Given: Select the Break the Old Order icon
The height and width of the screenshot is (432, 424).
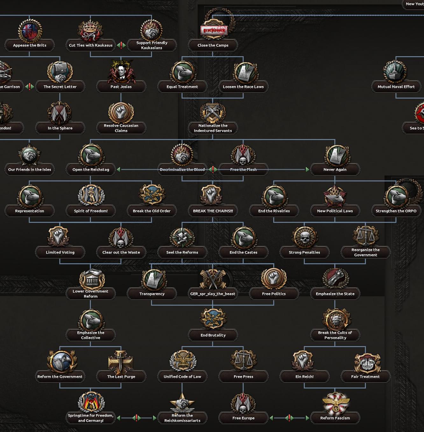Looking at the screenshot, I should tap(152, 195).
